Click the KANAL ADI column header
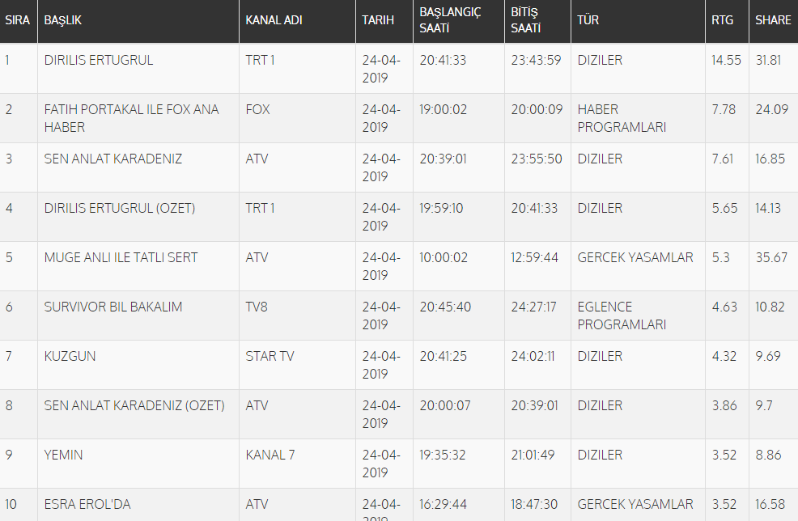 tap(274, 20)
